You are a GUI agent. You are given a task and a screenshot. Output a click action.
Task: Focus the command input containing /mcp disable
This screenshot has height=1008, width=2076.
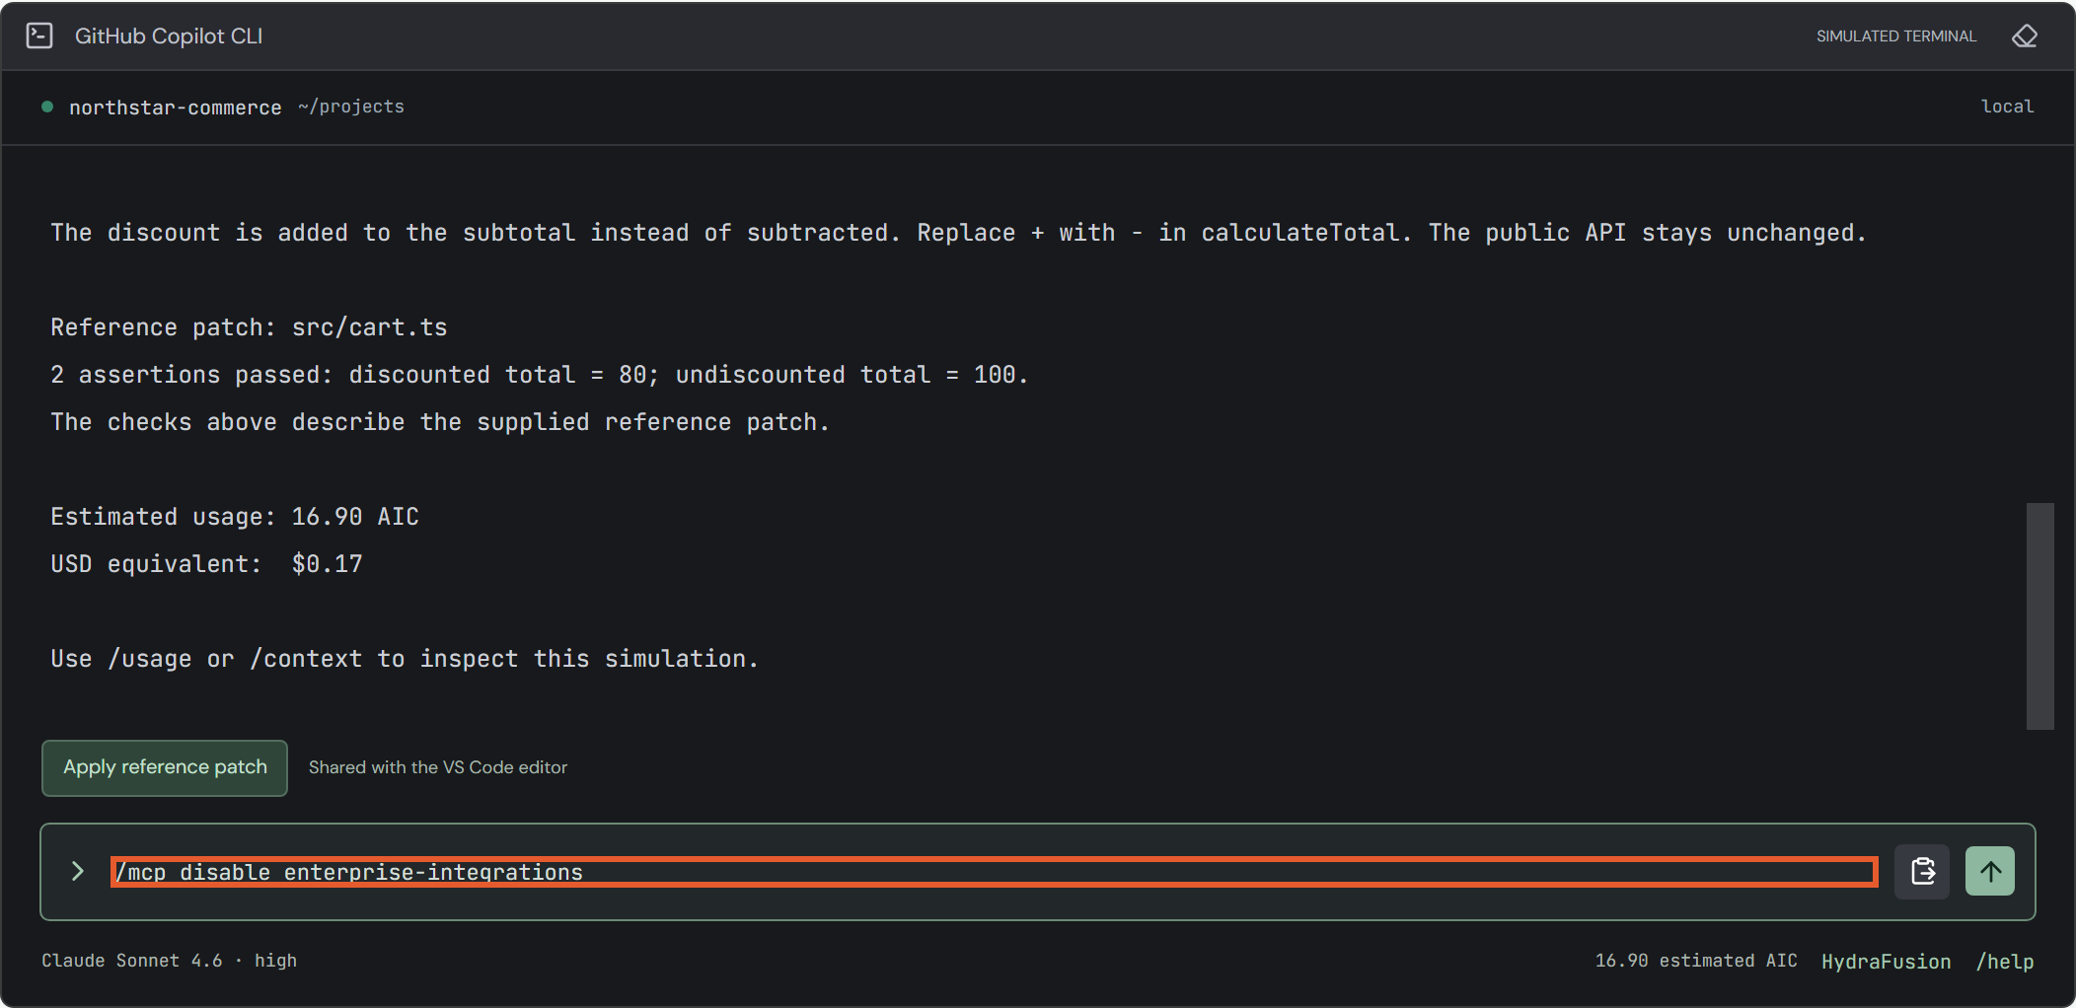995,872
